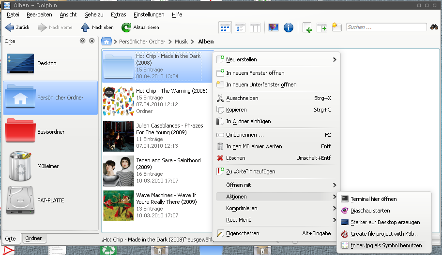Toggle the file preview balloon icon
Screen dimensions: 442x255
tap(274, 28)
